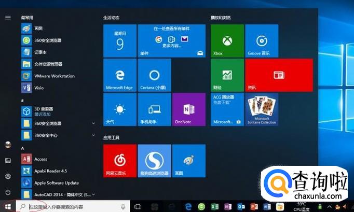Open OneNote from the taskbar
The height and width of the screenshot is (212, 354).
pyautogui.click(x=228, y=207)
